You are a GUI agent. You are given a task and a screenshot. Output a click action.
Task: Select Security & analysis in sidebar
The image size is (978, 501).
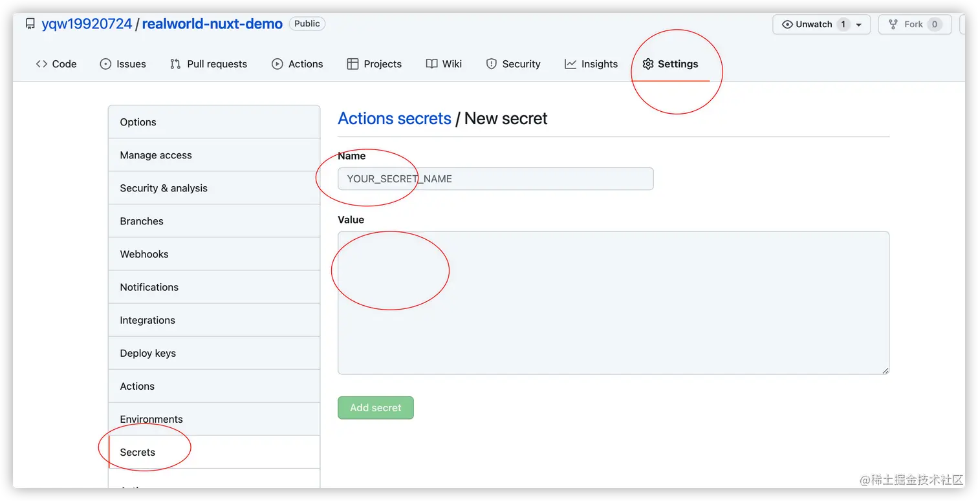point(214,188)
